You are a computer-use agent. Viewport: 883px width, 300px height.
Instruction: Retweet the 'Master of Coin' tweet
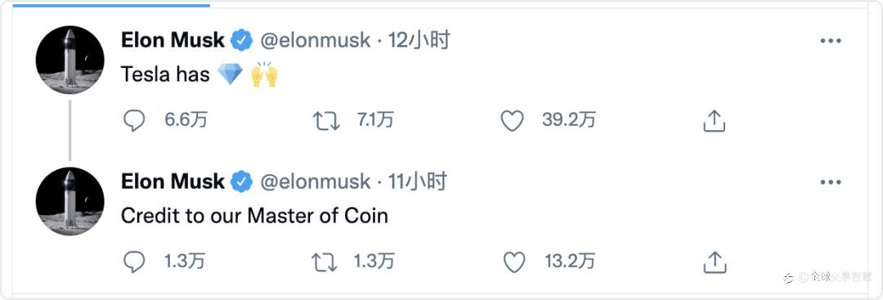tap(325, 262)
